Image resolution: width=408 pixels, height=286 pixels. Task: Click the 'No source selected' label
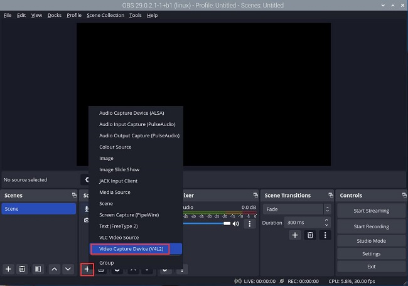(x=26, y=179)
